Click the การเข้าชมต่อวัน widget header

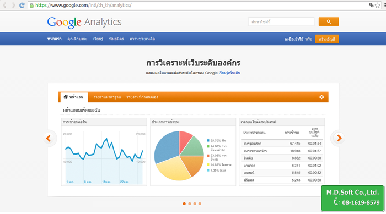pyautogui.click(x=104, y=122)
